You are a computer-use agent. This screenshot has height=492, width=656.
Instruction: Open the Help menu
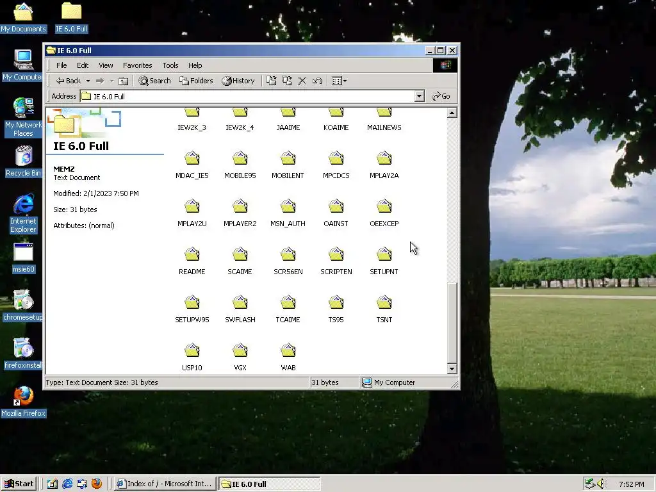tap(195, 65)
